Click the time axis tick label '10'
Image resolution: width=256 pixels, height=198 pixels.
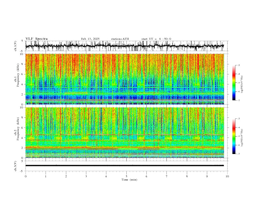coord(227,176)
